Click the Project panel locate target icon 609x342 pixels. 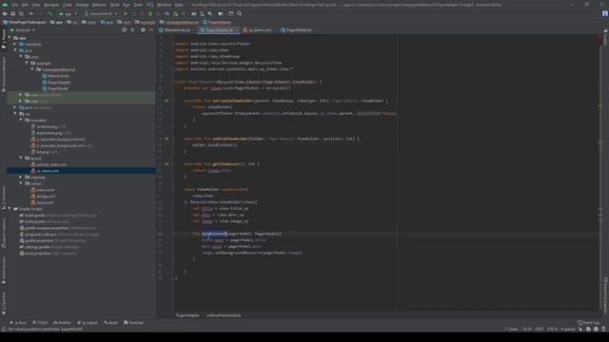[x=125, y=29]
